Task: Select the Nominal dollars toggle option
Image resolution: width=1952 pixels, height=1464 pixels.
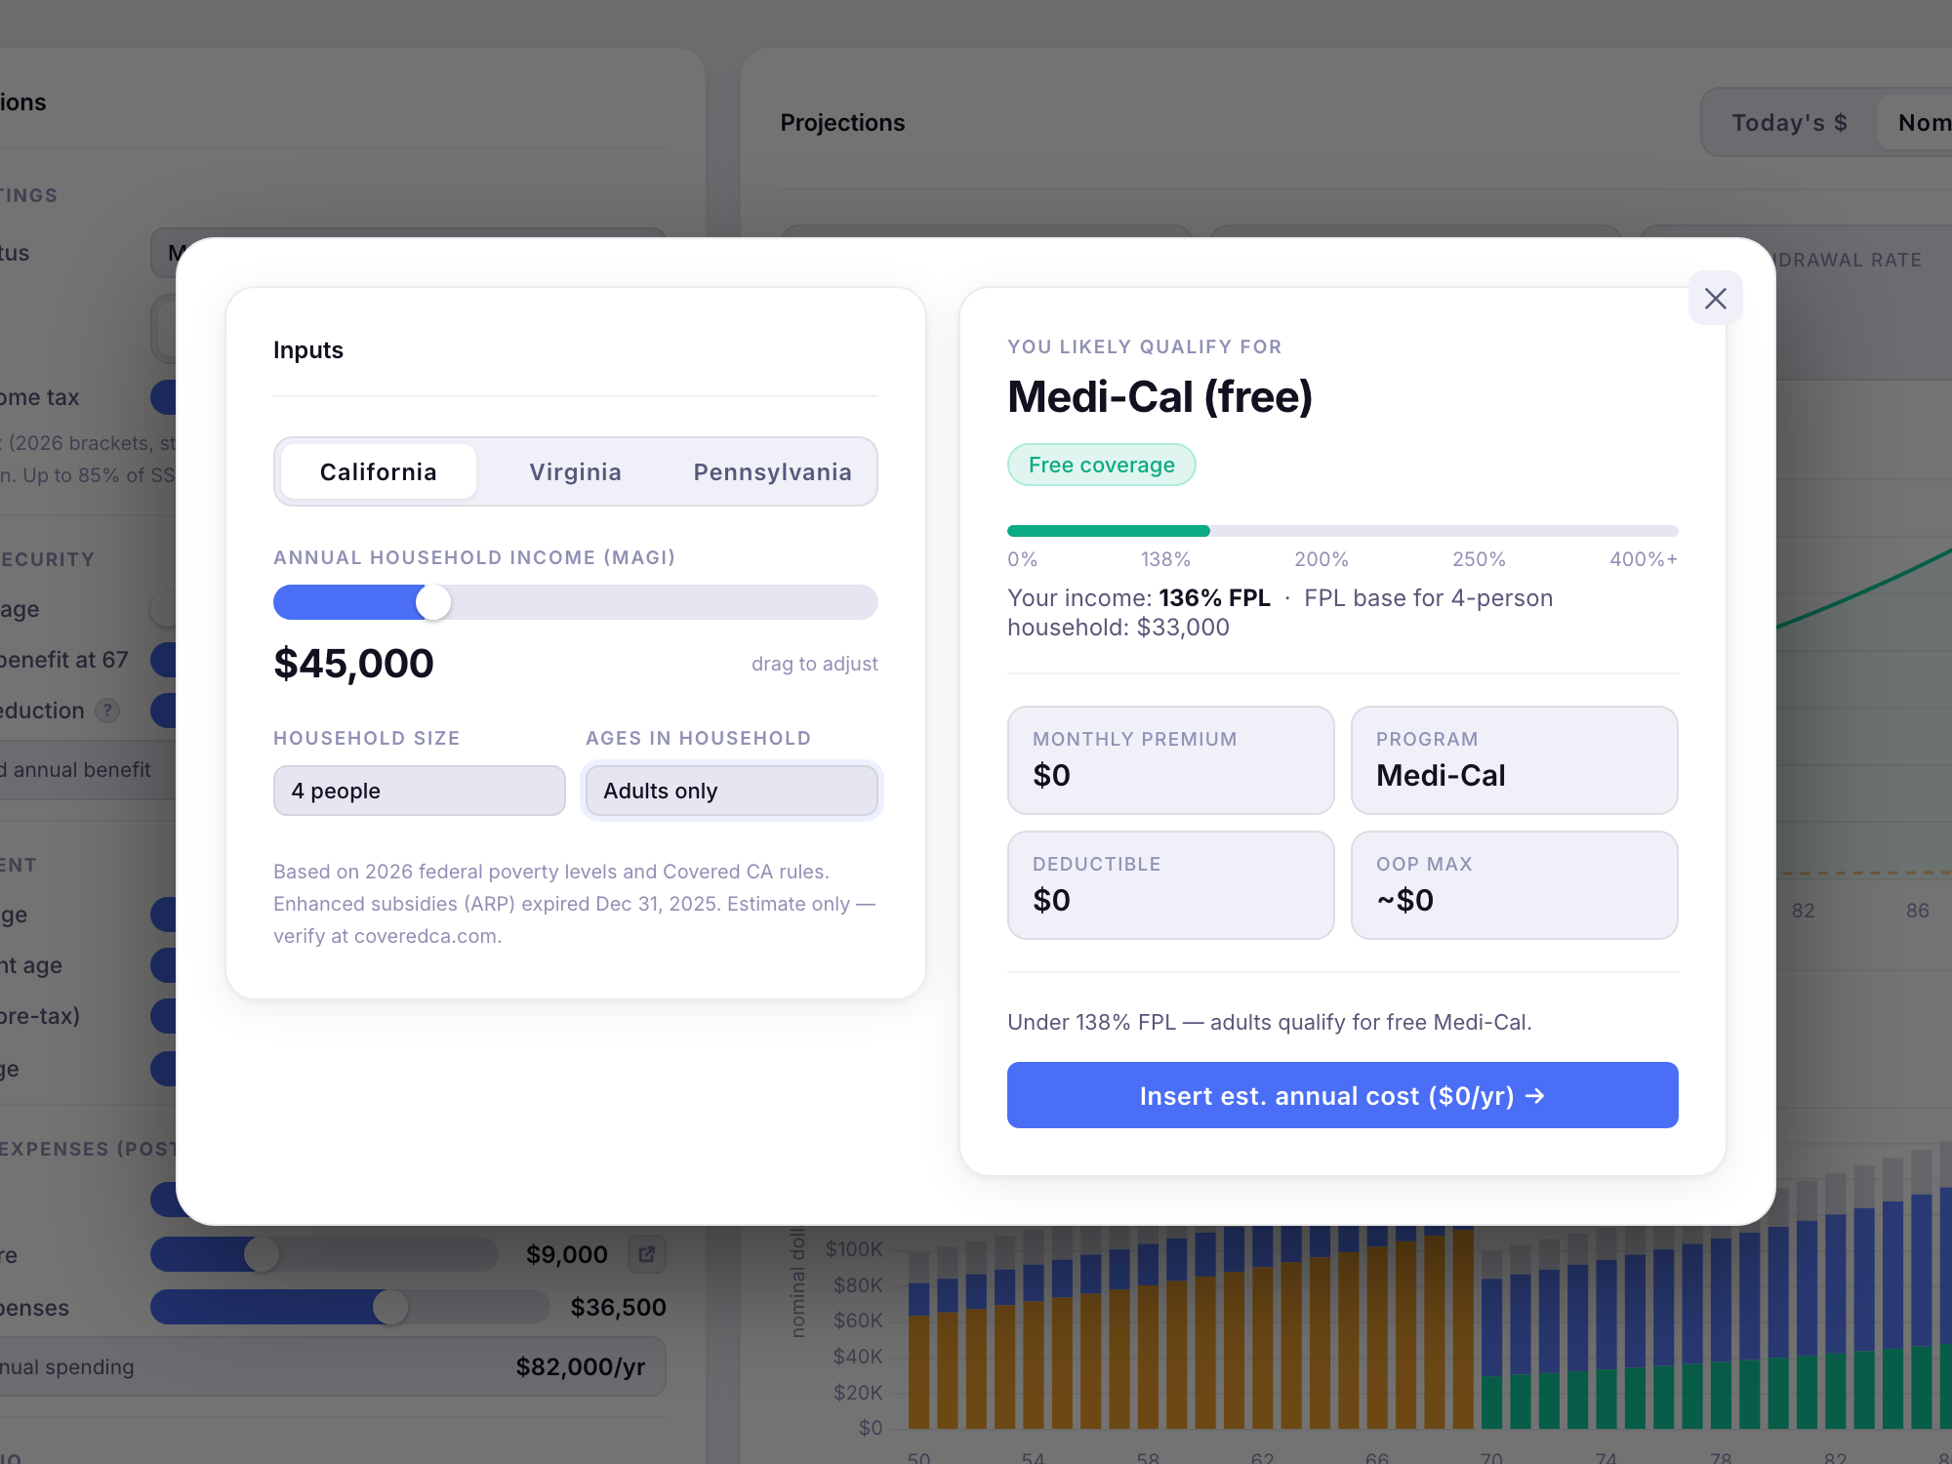Action: pyautogui.click(x=1923, y=123)
